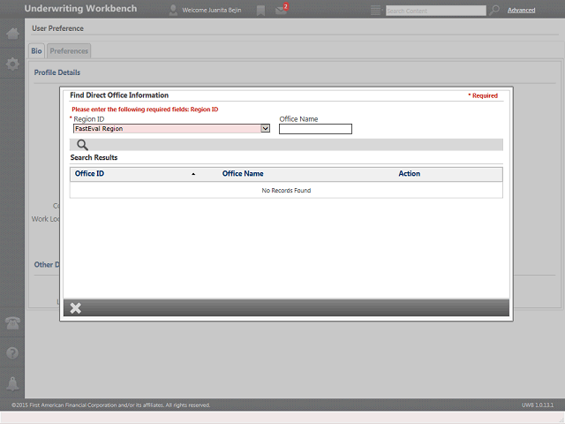
Task: Click the Action column header
Action: (409, 173)
